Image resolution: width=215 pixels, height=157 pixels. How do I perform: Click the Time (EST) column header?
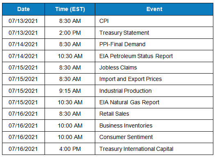pos(70,9)
